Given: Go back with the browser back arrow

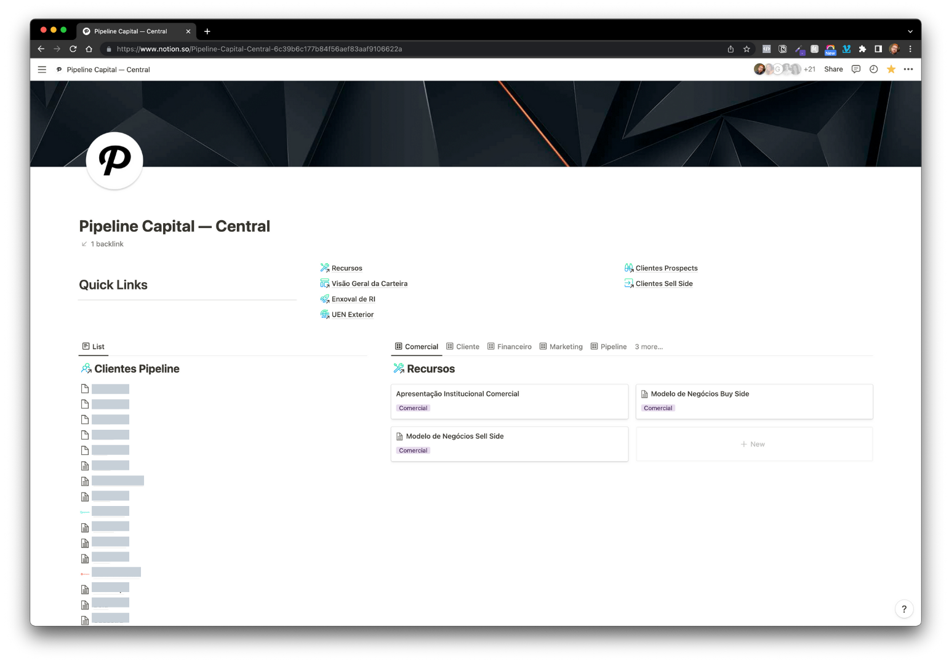Looking at the screenshot, I should coord(41,49).
